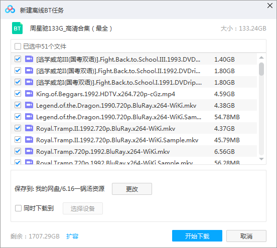Select [逃学威龙I(国粤双语)].Fight.Back.to.School.I.1991 filename

coord(119,82)
